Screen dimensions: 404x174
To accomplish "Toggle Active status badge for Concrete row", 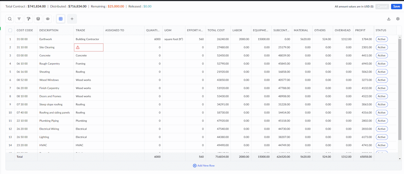I will [x=382, y=56].
